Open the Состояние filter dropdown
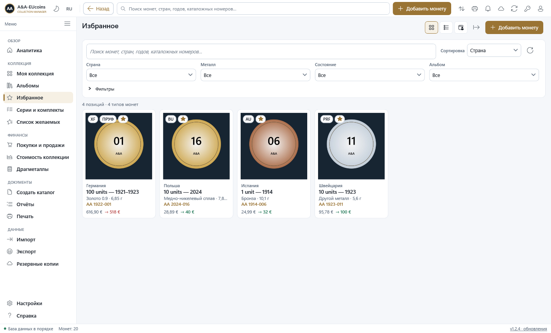The width and height of the screenshot is (551, 333). coord(370,75)
